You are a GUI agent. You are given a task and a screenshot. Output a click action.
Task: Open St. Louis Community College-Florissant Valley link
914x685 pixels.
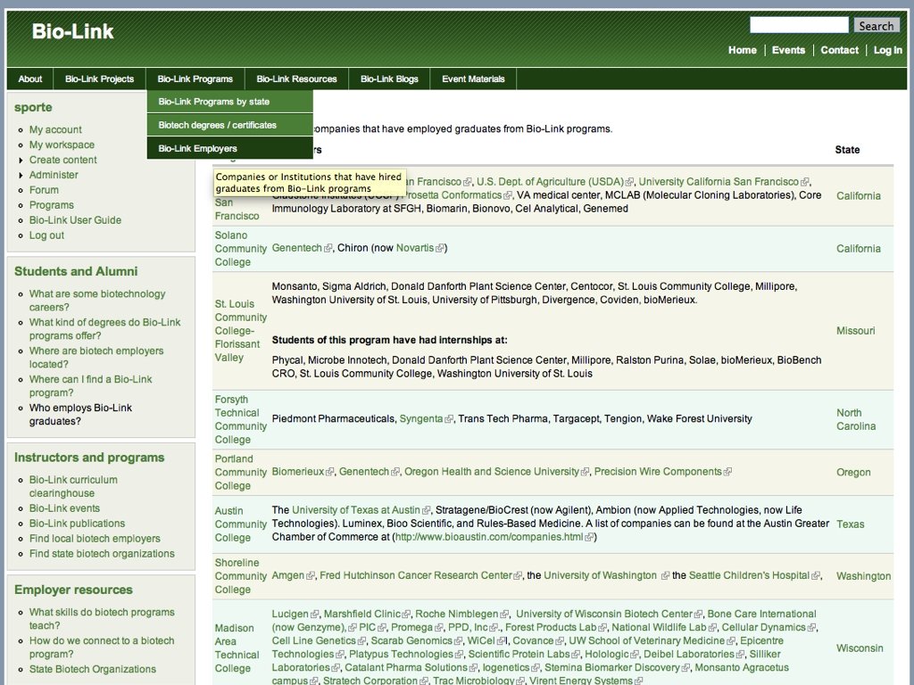tap(240, 331)
